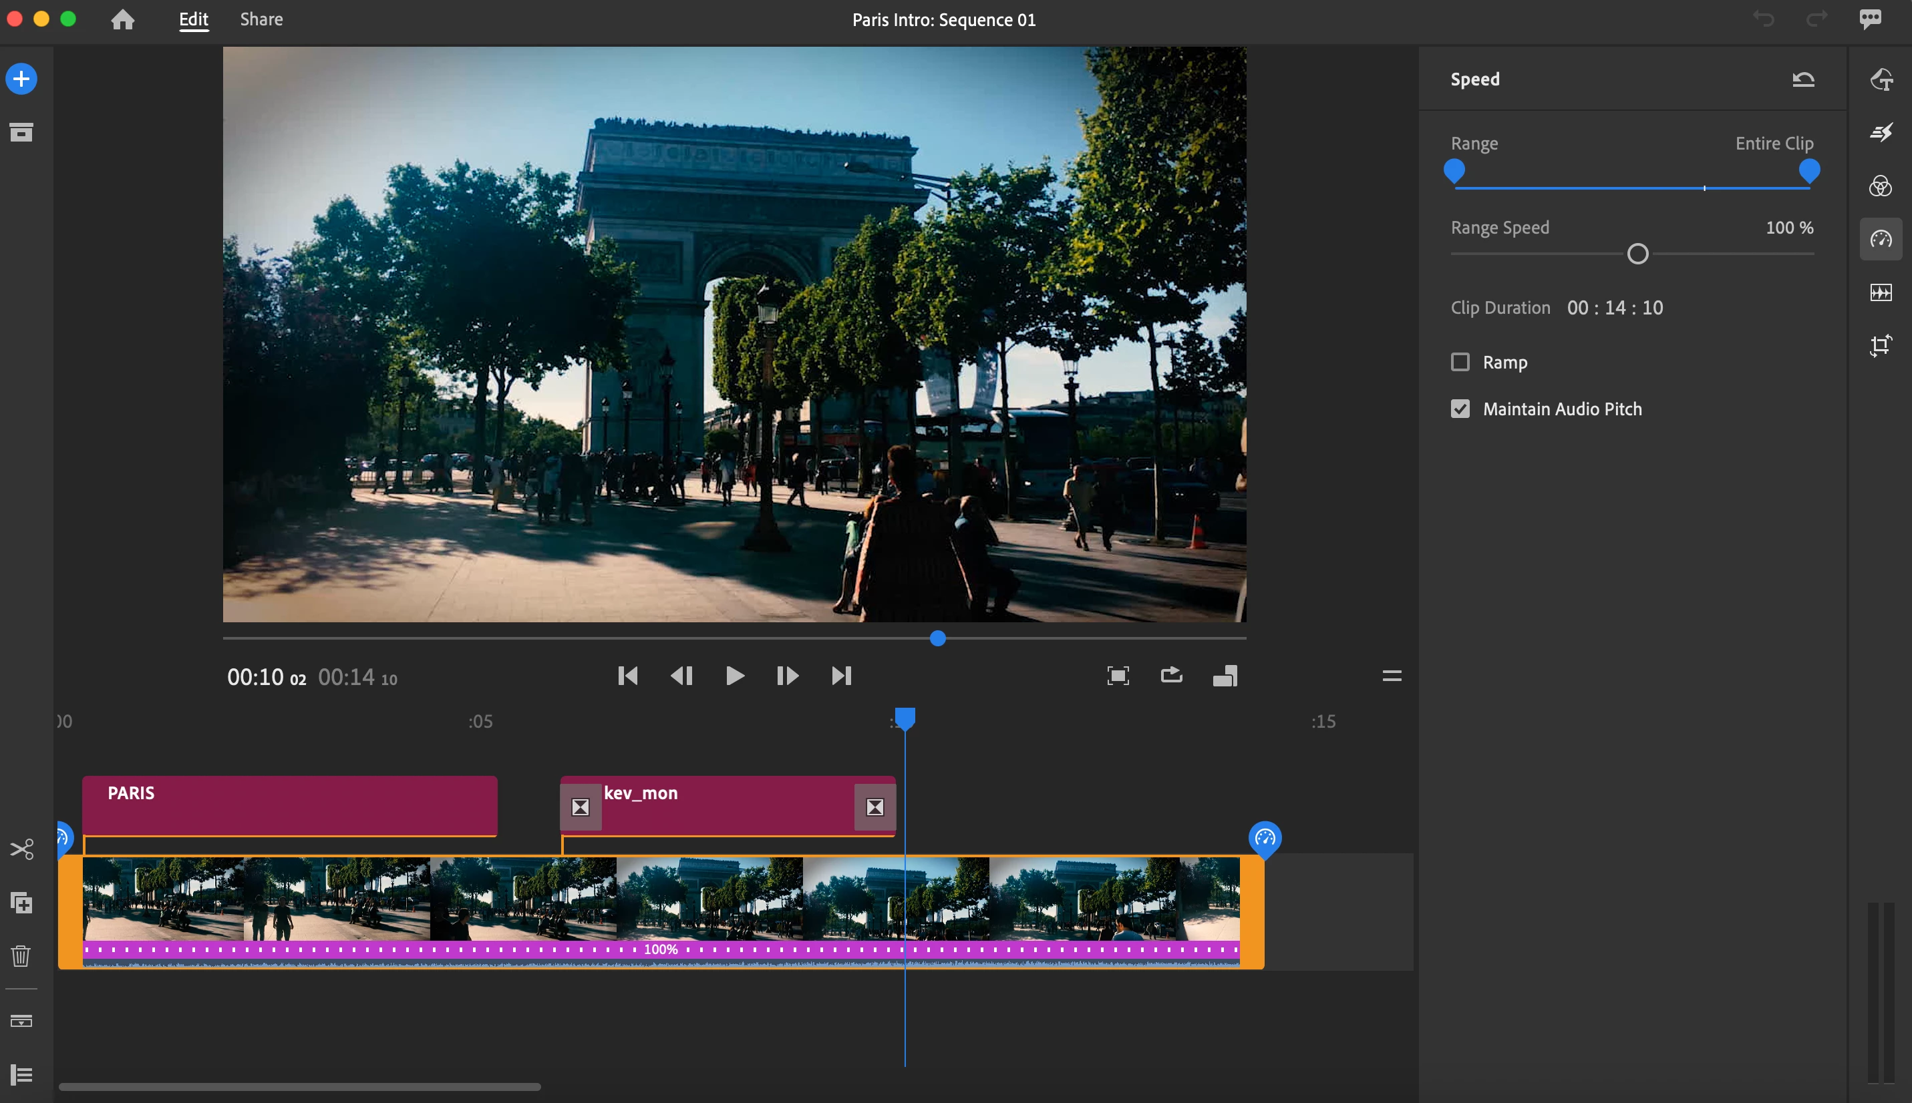Open the project assets panel icon

pos(21,133)
